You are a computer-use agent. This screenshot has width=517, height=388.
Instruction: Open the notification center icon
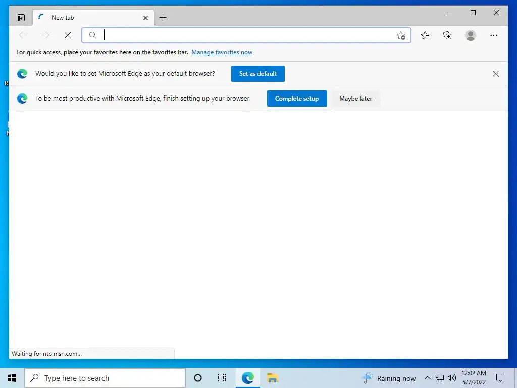click(500, 378)
